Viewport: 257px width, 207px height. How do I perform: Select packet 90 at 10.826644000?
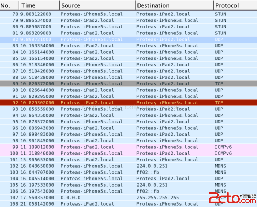point(128,90)
